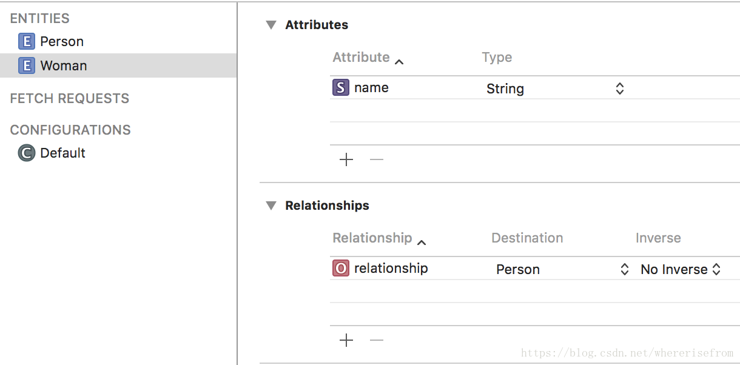Select the relationship row name
Viewport: 740px width, 365px height.
[x=391, y=268]
